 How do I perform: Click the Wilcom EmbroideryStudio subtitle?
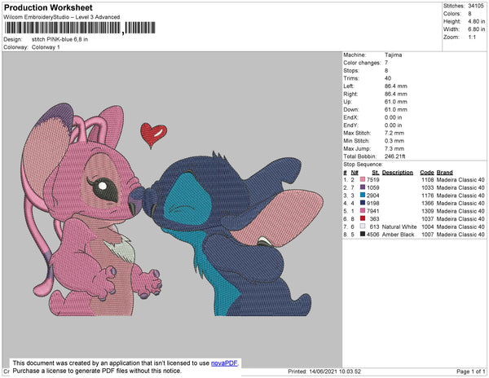[62, 17]
